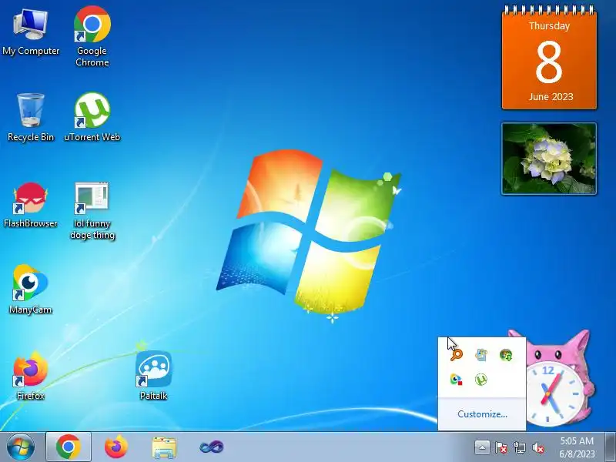Select the lol funny doge thing shortcut
Image resolution: width=616 pixels, height=462 pixels.
(x=92, y=211)
